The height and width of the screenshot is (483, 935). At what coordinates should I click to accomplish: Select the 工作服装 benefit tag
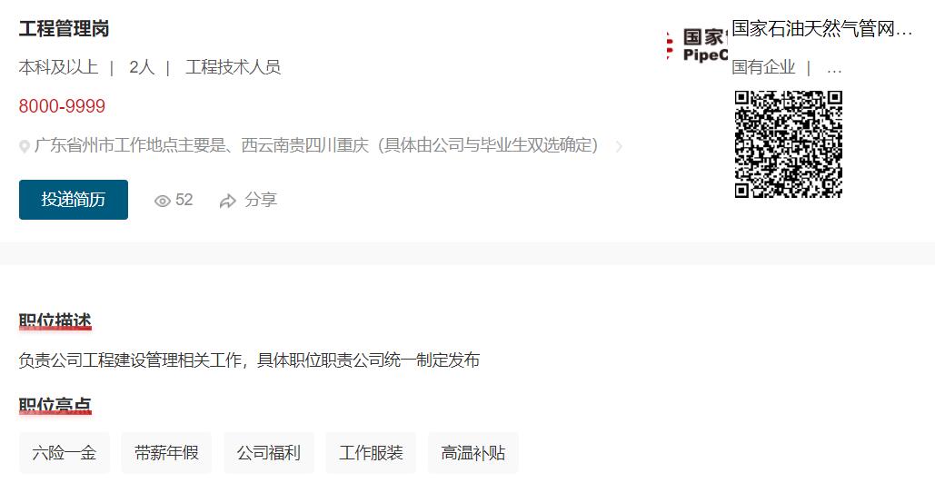(x=371, y=453)
